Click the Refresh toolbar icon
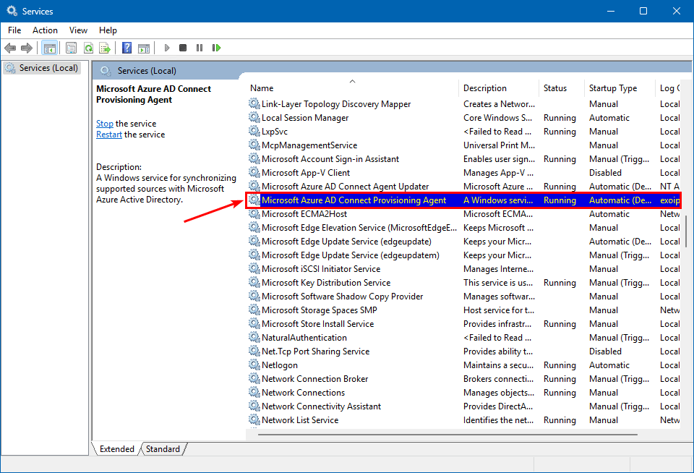694x473 pixels. click(x=88, y=48)
